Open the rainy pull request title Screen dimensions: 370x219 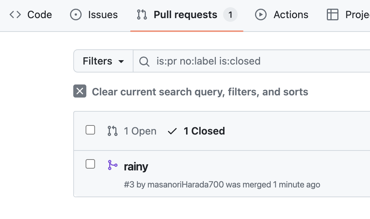coord(136,167)
